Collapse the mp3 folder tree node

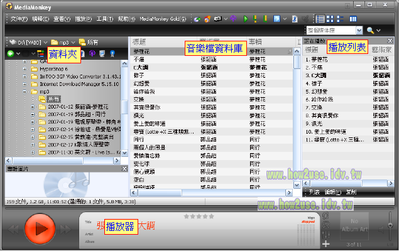tap(25, 91)
